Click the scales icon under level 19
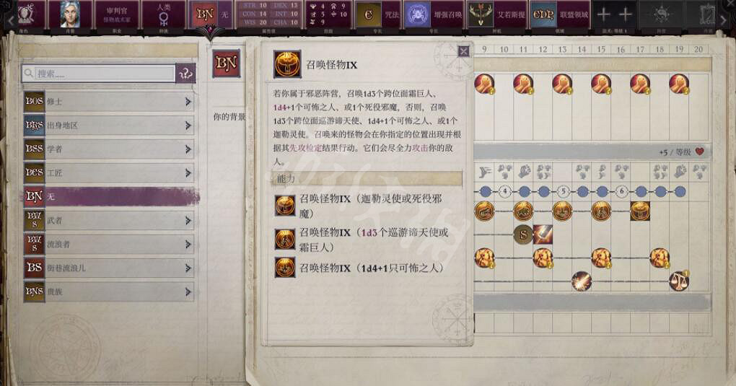736x386 pixels. point(679,281)
